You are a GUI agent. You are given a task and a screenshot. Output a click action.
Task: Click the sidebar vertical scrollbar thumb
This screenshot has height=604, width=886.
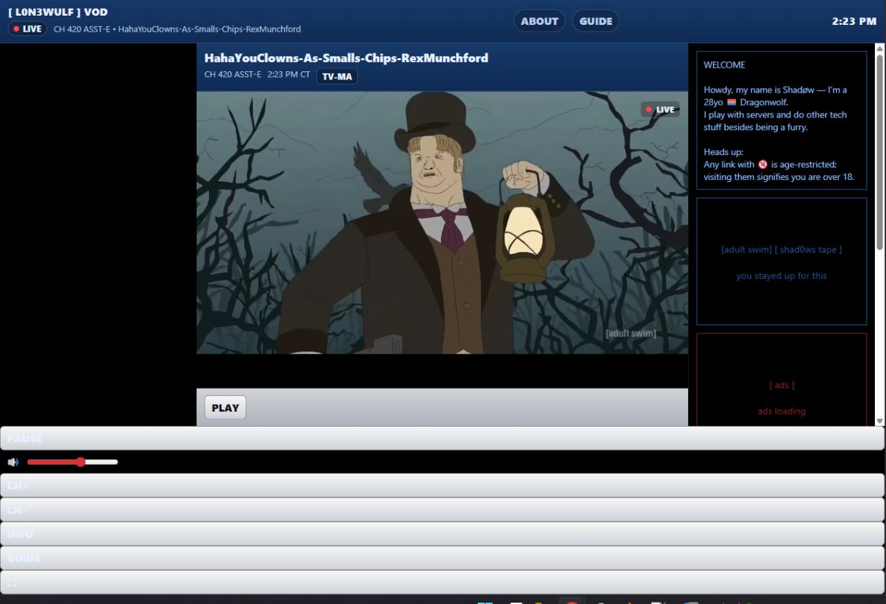click(880, 152)
